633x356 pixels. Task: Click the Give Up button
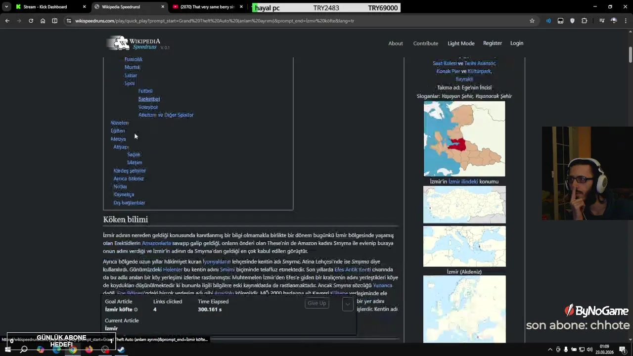(x=317, y=304)
